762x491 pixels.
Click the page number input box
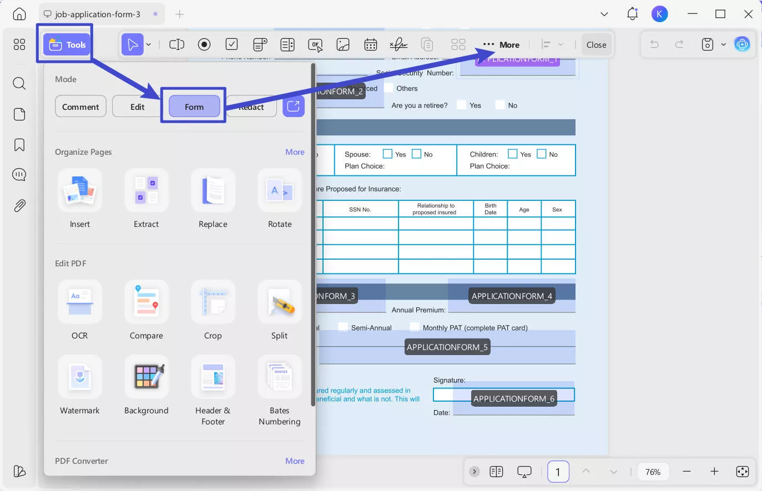click(x=558, y=471)
